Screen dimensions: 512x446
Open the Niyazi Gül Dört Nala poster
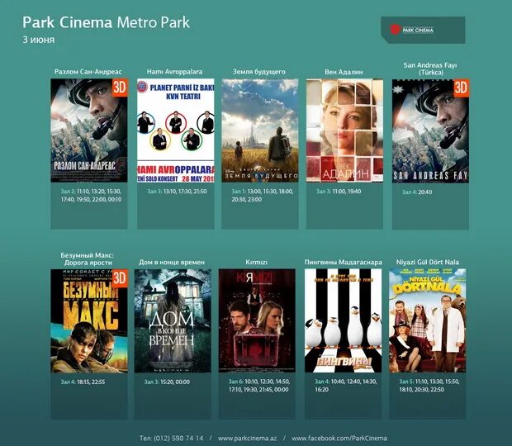428,320
